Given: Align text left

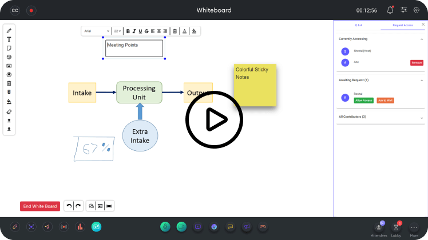Looking at the screenshot, I should pyautogui.click(x=153, y=31).
